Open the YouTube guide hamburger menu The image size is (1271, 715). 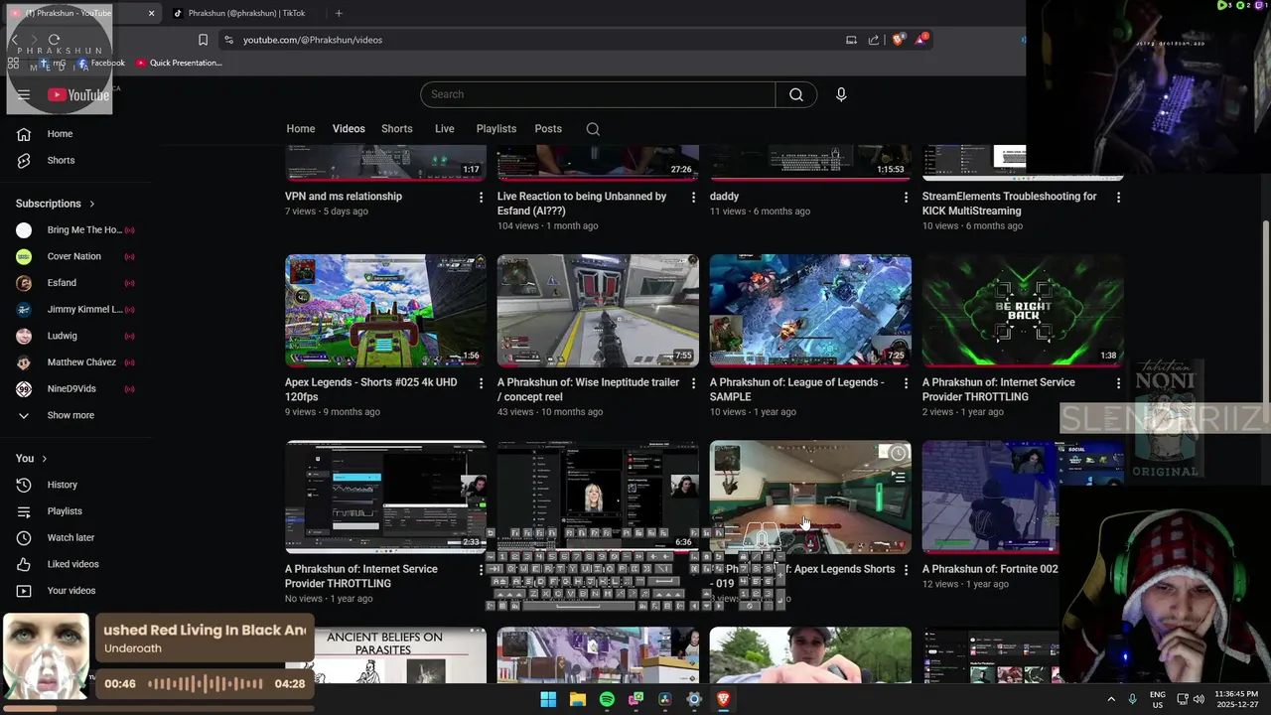tap(24, 95)
